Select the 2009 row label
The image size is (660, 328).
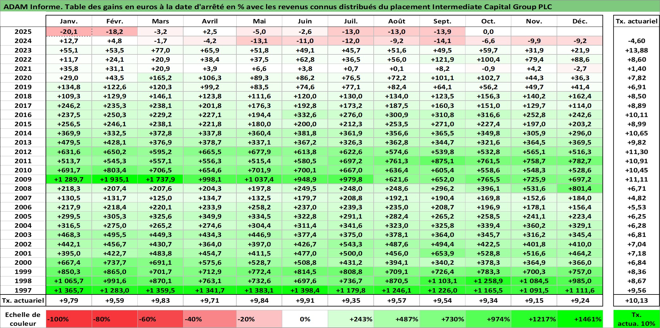(23, 179)
